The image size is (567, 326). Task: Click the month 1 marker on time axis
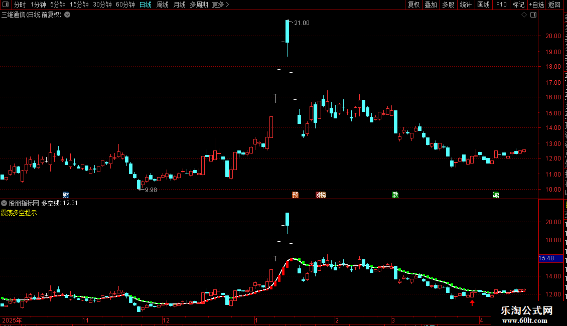coord(256,320)
